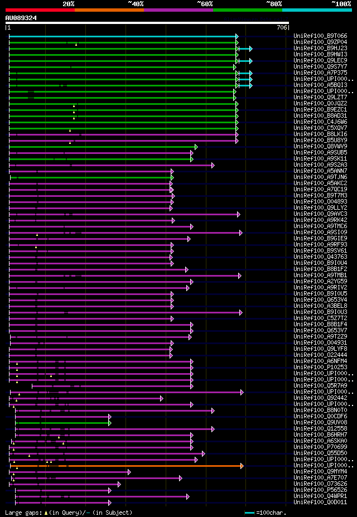Select the UniRef100_O04893 label
357x517 pixels.
tap(320, 202)
